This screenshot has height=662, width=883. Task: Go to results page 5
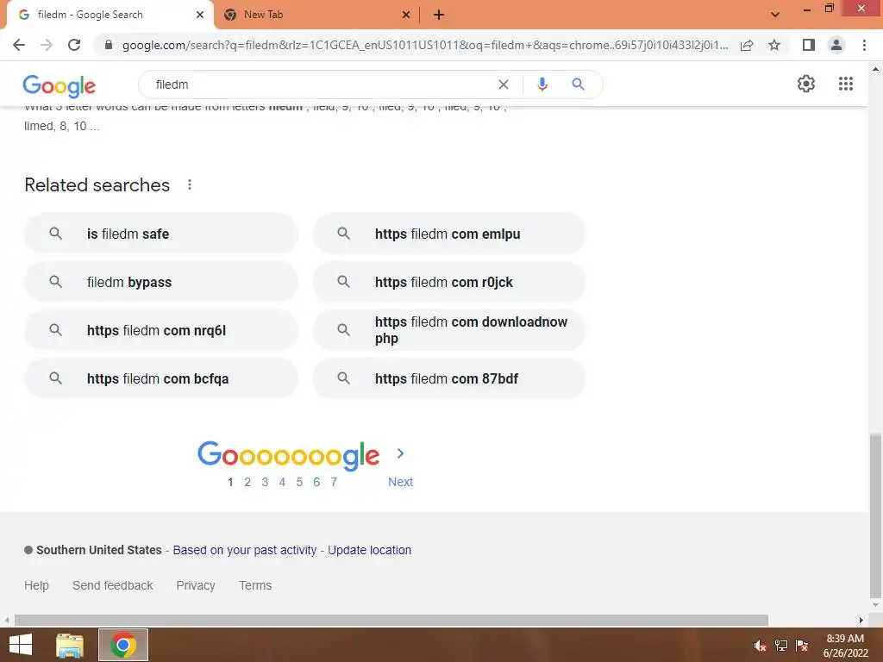[x=299, y=482]
